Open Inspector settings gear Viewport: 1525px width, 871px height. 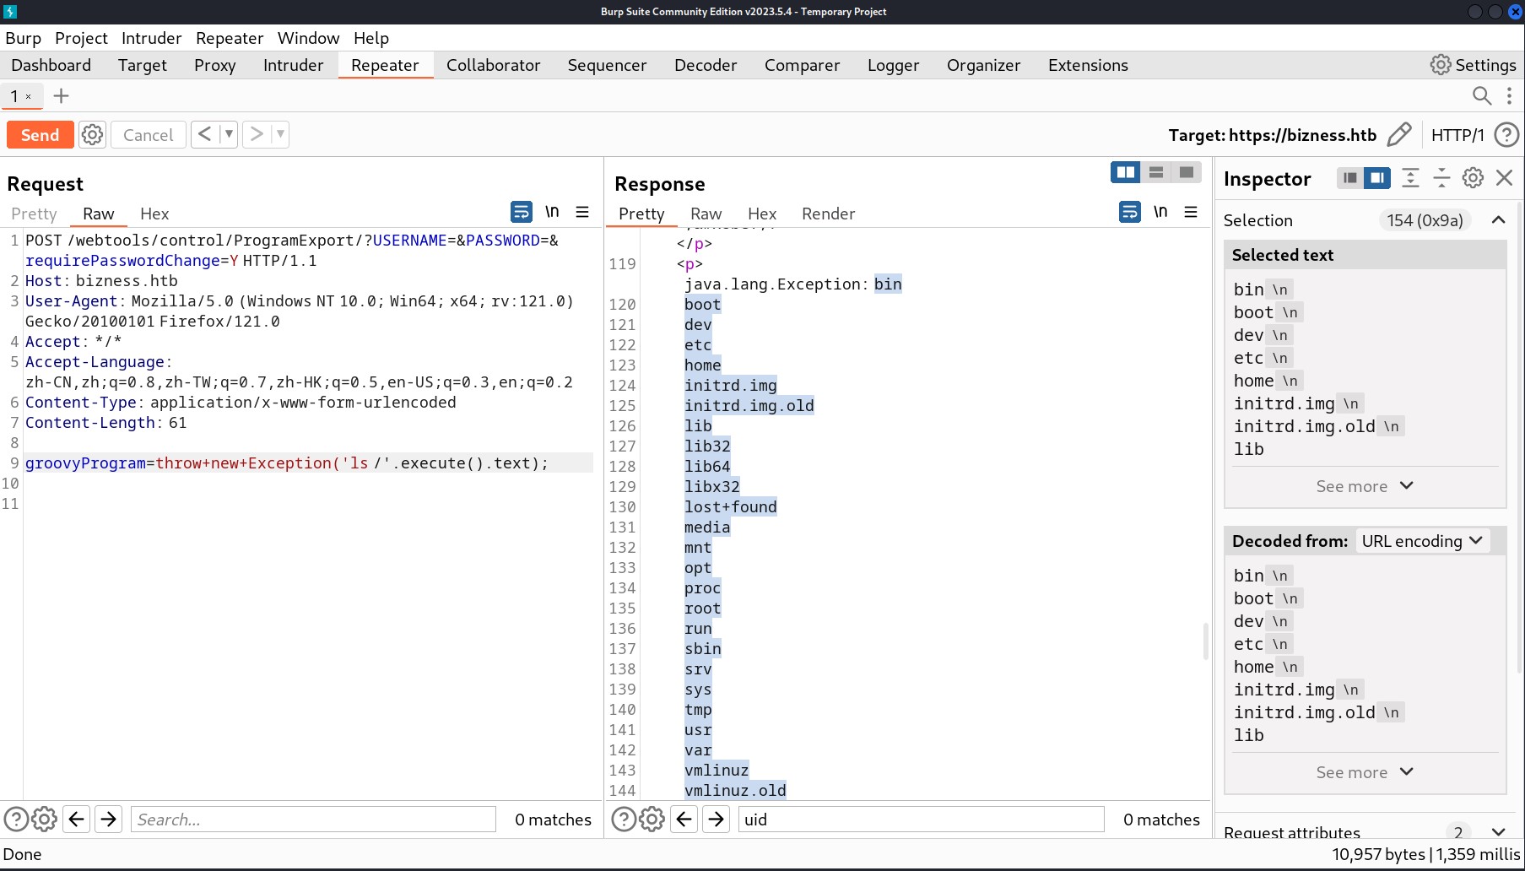(1473, 178)
